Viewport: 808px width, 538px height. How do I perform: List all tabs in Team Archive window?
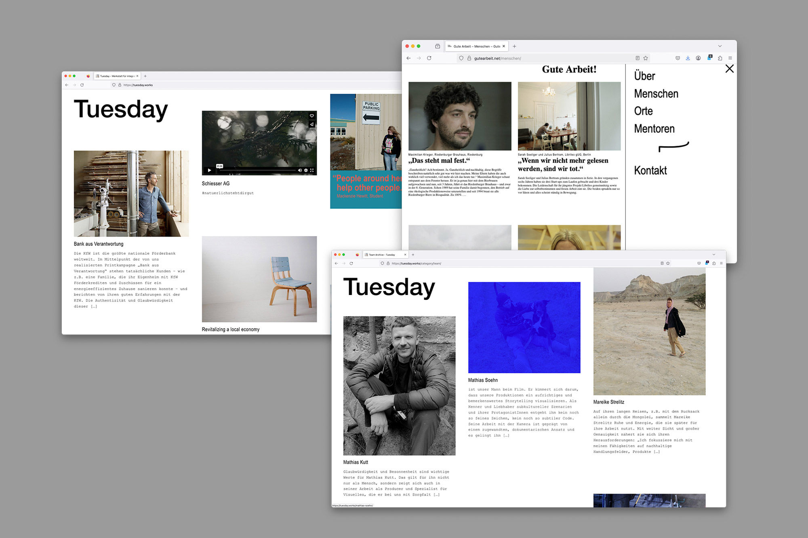pos(714,254)
